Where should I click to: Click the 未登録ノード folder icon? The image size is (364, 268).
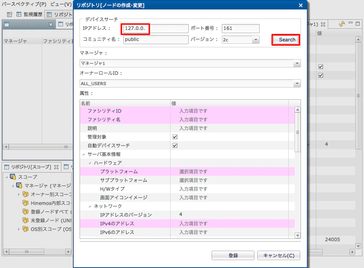(x=25, y=220)
